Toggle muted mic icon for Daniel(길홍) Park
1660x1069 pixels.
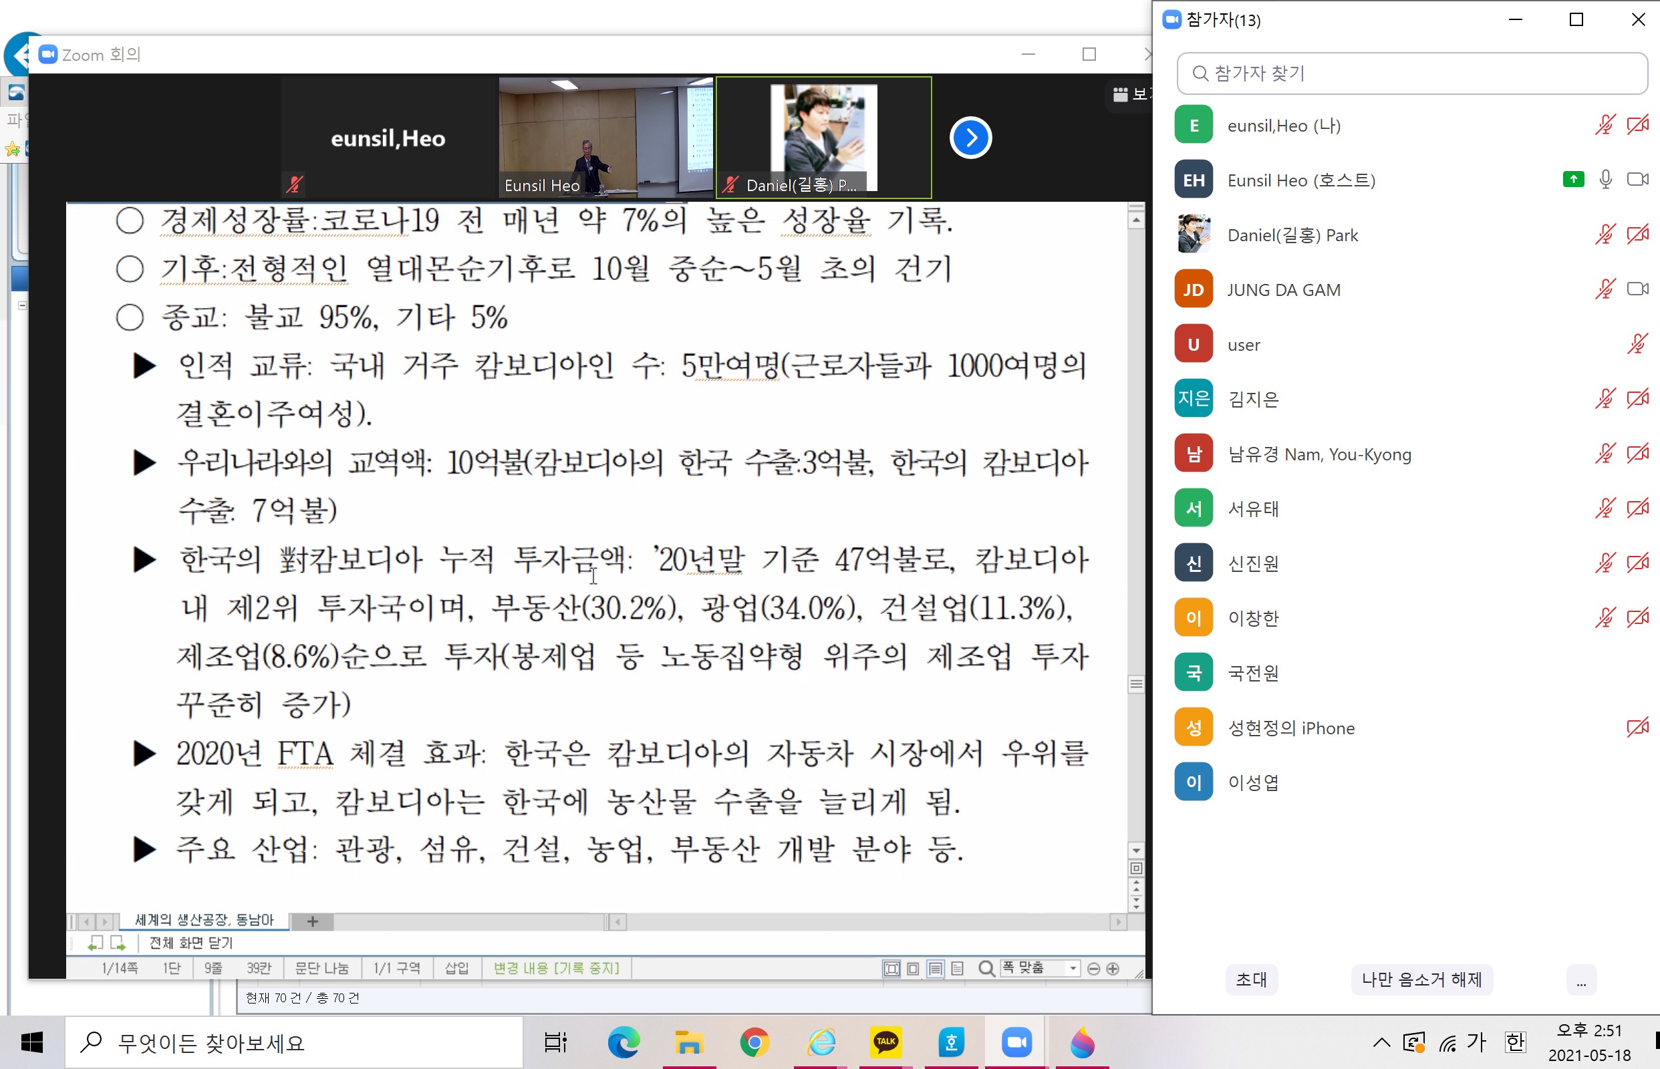point(1605,234)
